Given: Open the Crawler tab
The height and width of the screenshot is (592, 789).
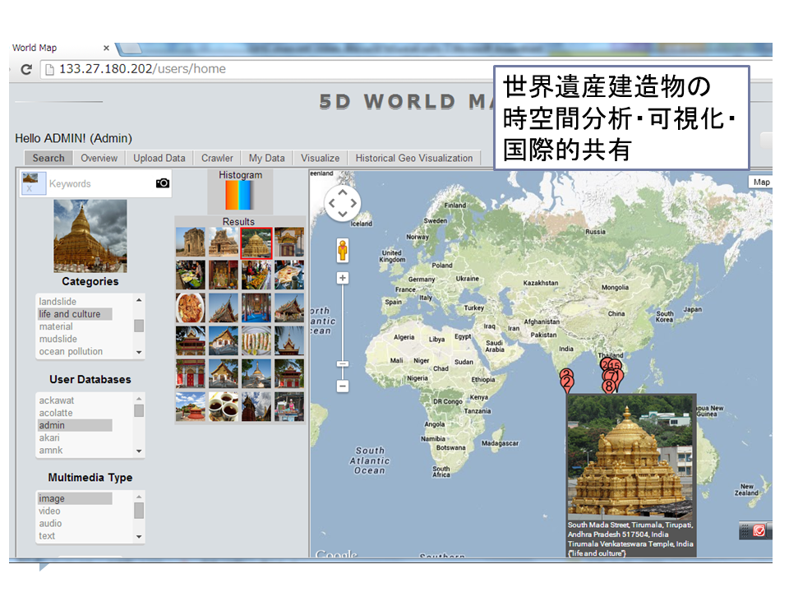Looking at the screenshot, I should 217,158.
